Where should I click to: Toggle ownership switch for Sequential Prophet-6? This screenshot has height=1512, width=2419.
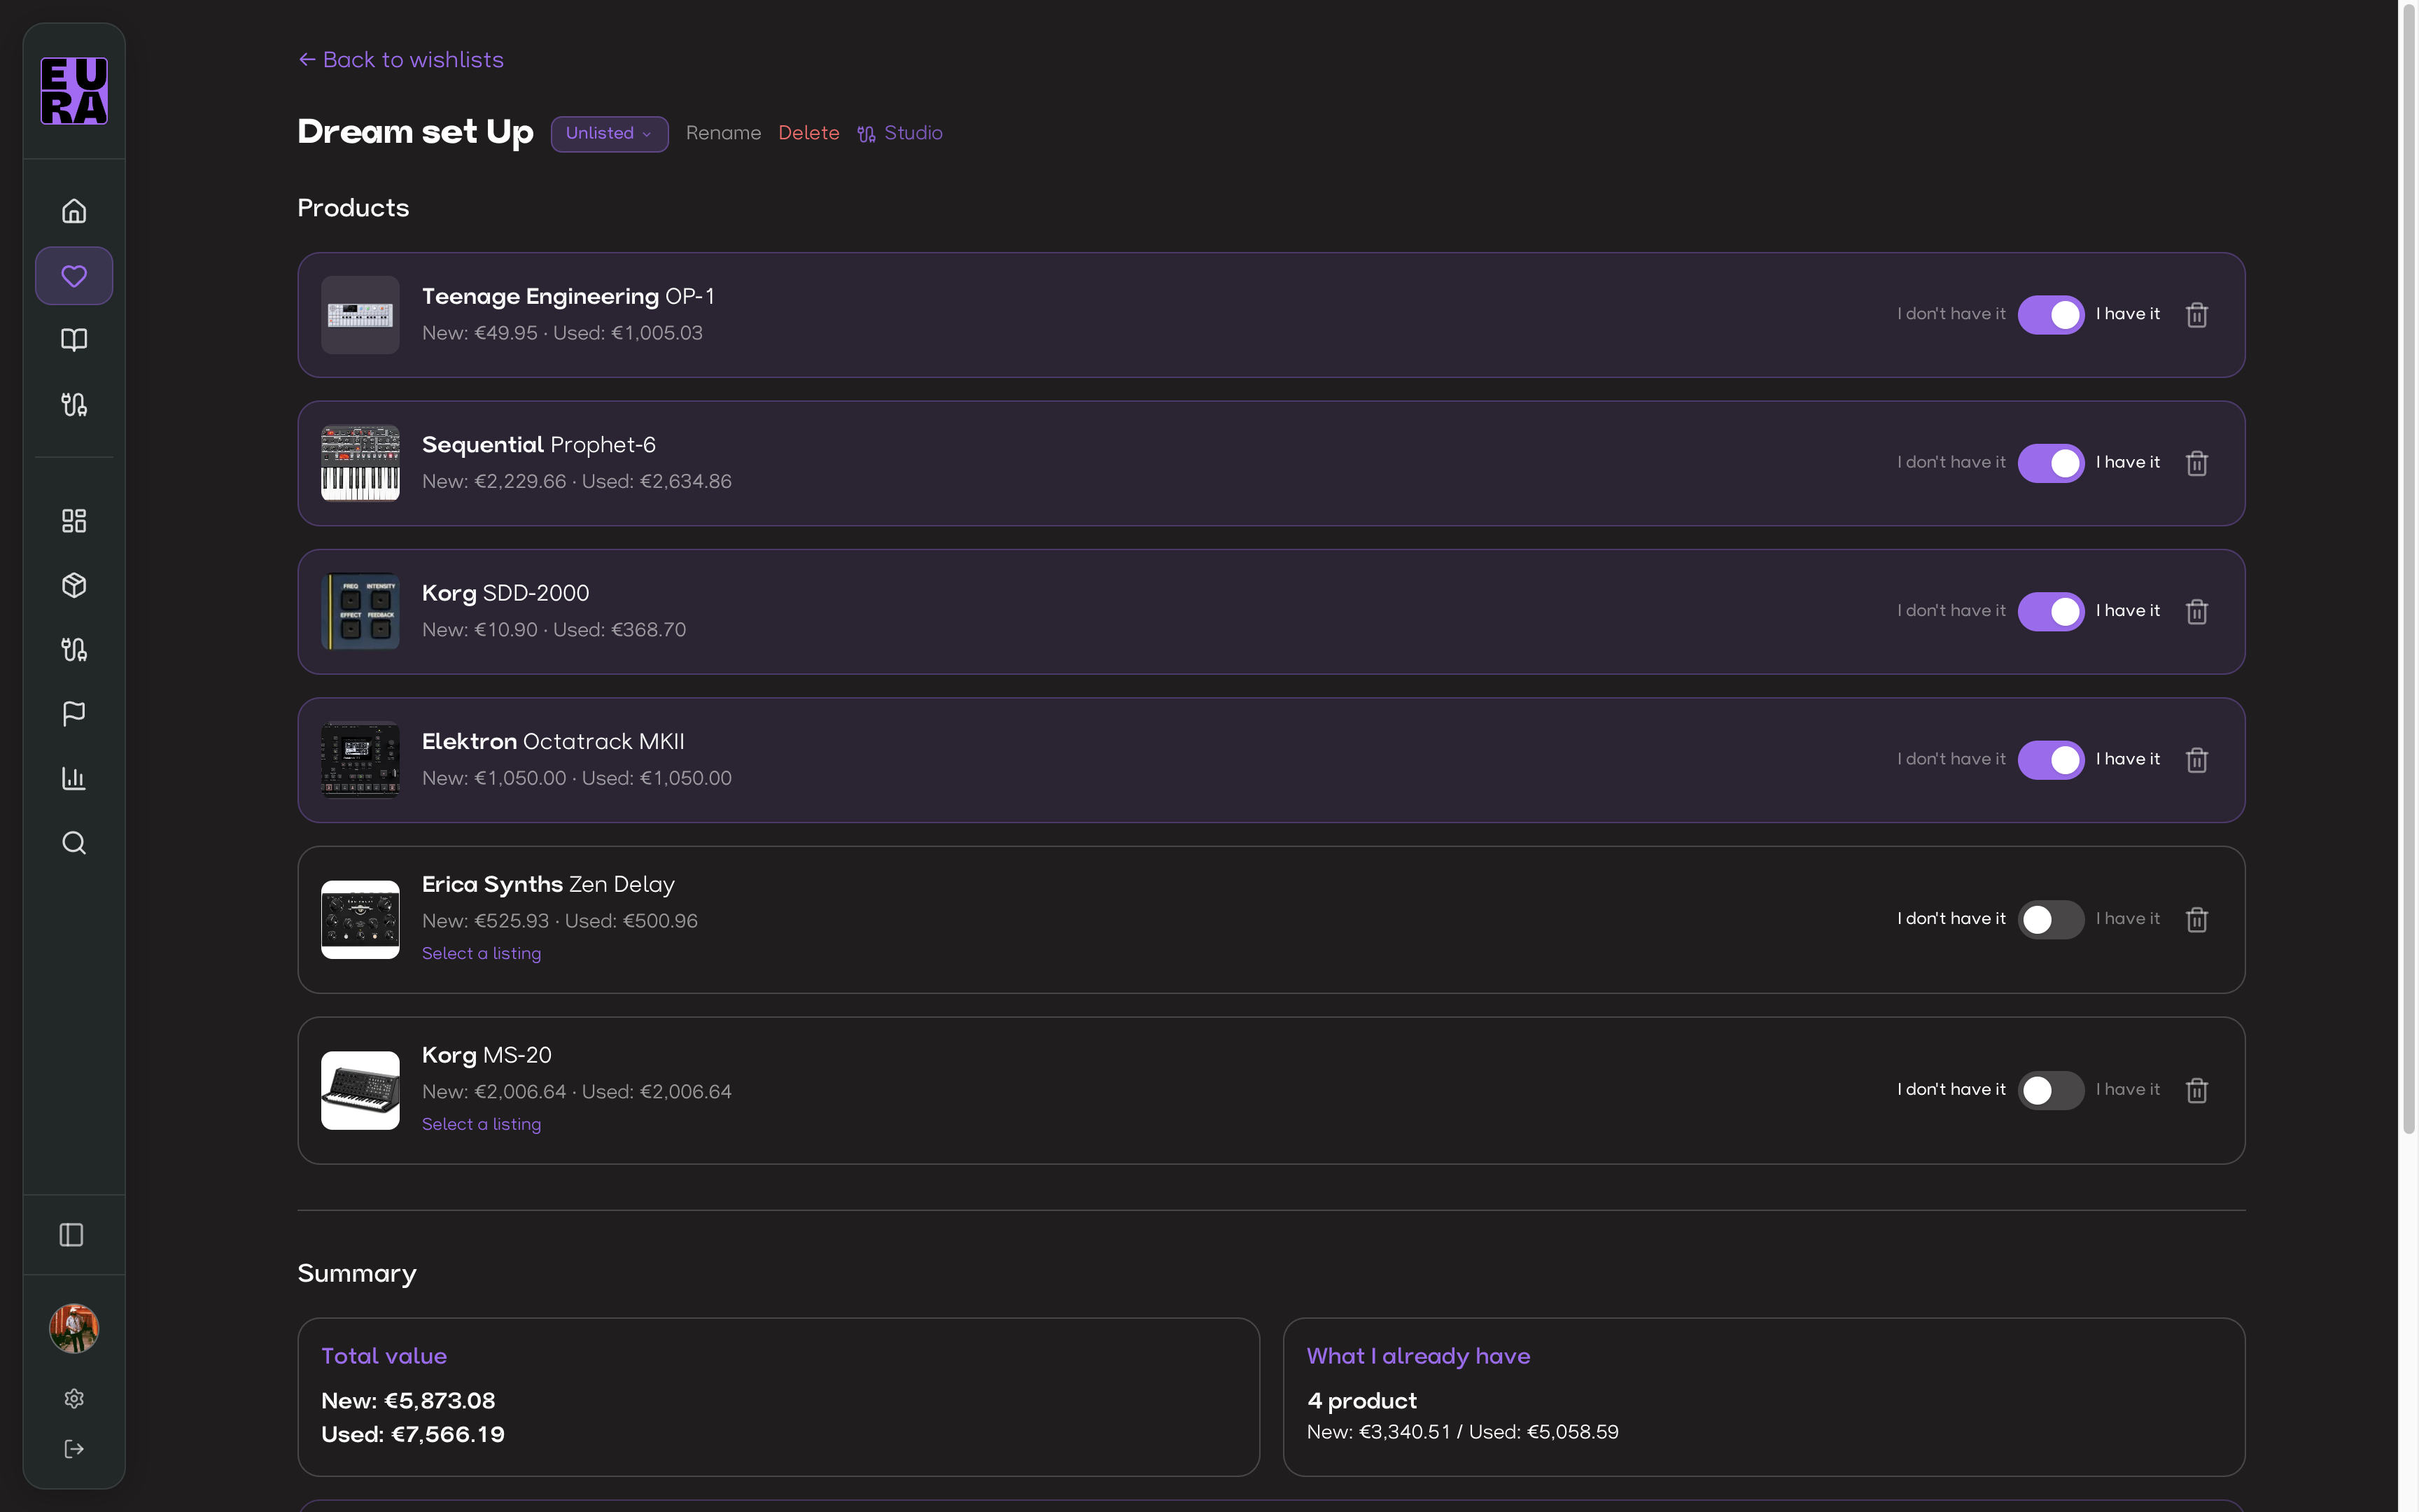tap(2051, 463)
